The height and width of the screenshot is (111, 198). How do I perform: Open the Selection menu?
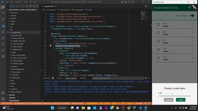click(x=18, y=2)
